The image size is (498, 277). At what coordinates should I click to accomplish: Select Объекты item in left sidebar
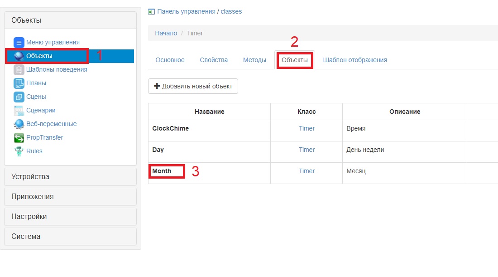pyautogui.click(x=70, y=56)
